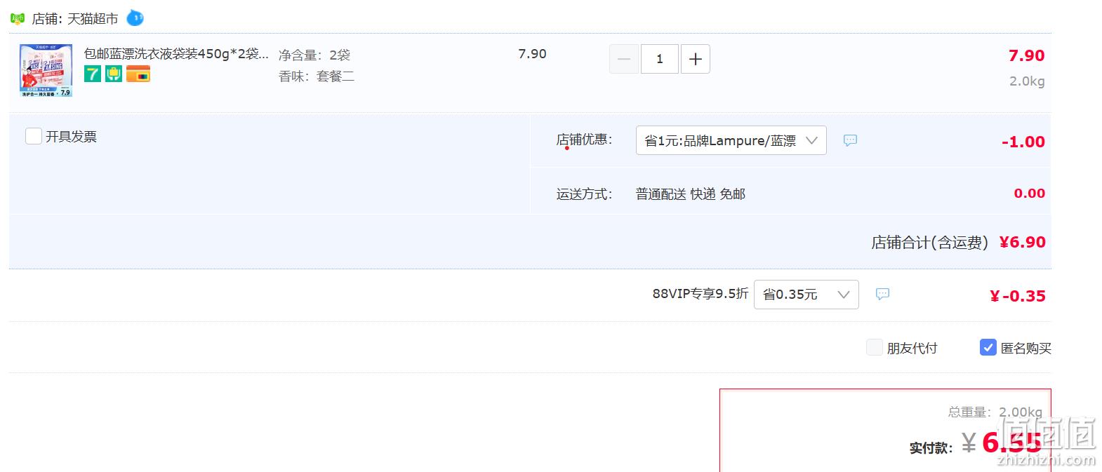
Task: Click the unit price 7.90 in the product row
Action: 532,54
